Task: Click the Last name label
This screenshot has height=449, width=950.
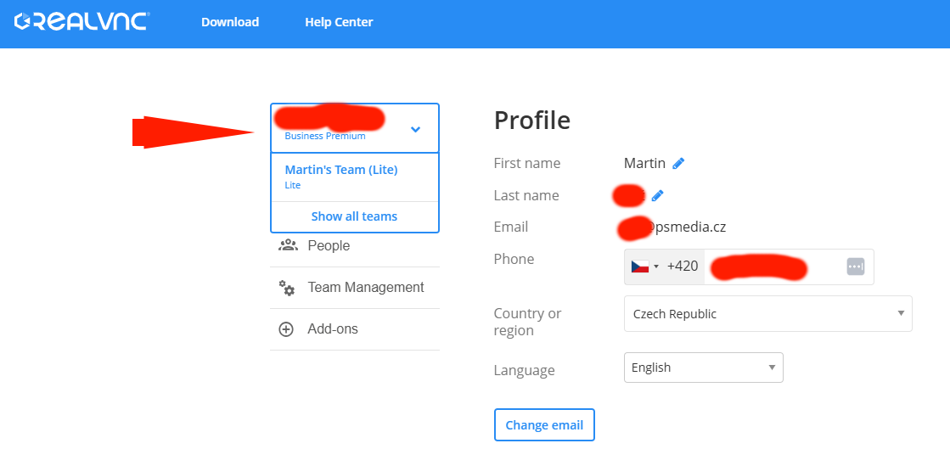Action: click(526, 195)
